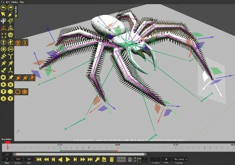Click the key file icon
The width and height of the screenshot is (235, 165).
pos(104,159)
